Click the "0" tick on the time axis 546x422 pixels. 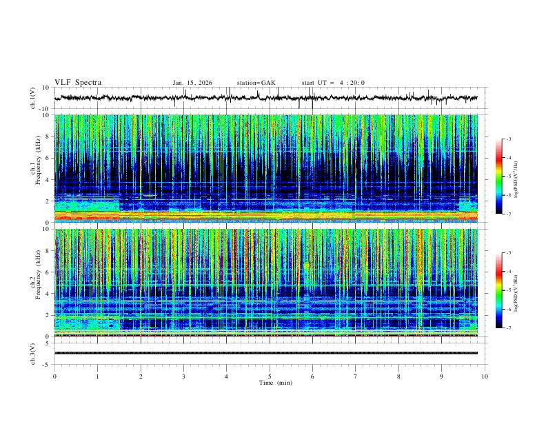click(x=54, y=376)
